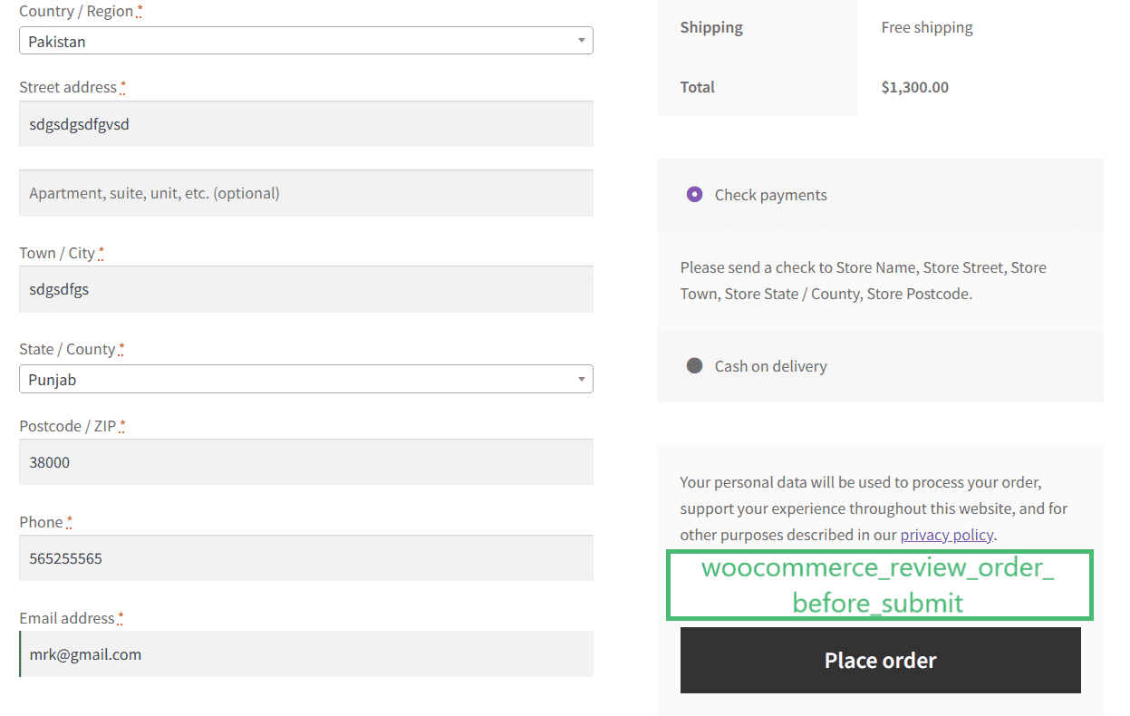Screen dimensions: 1130x716
Task: Click the Free shipping text
Action: [x=927, y=27]
